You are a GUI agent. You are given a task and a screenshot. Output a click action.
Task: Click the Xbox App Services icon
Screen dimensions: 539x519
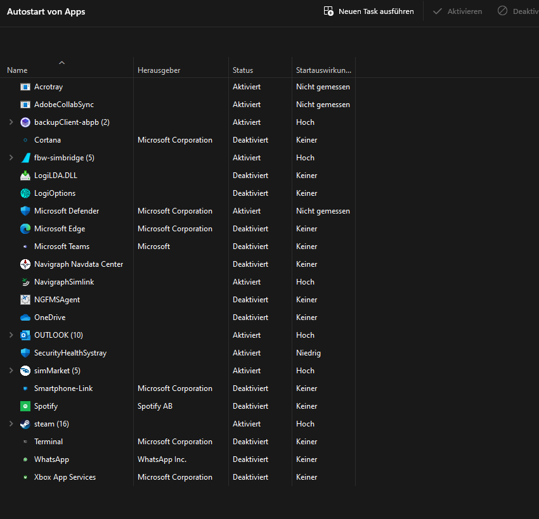(25, 477)
